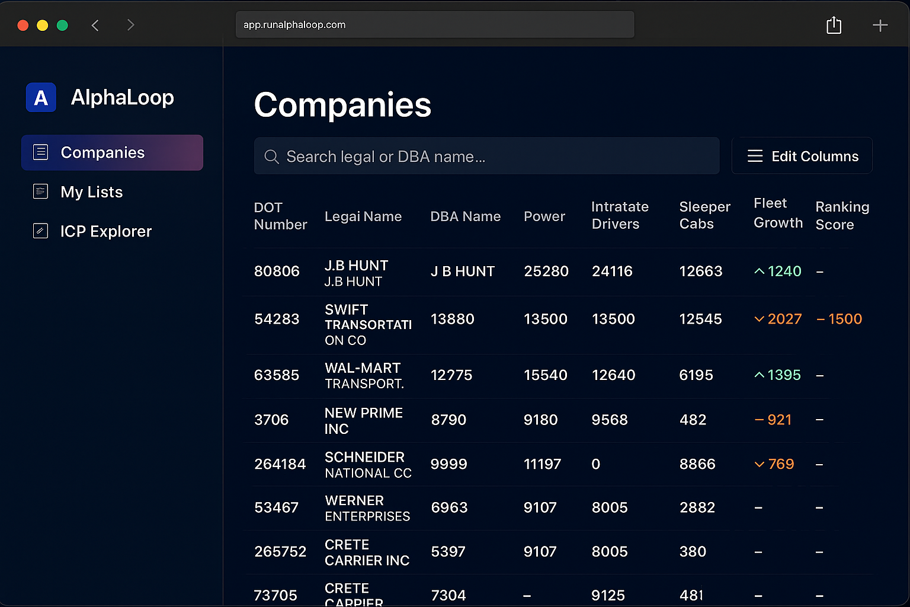Sort by the Fleet Growth column header

click(x=777, y=213)
